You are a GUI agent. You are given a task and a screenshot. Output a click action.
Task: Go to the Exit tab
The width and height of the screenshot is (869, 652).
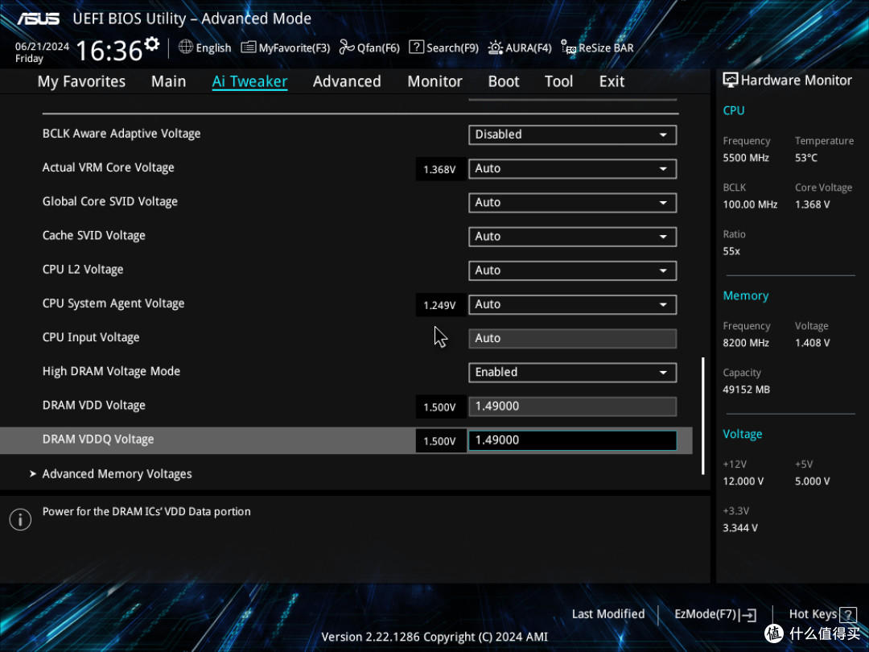tap(612, 81)
